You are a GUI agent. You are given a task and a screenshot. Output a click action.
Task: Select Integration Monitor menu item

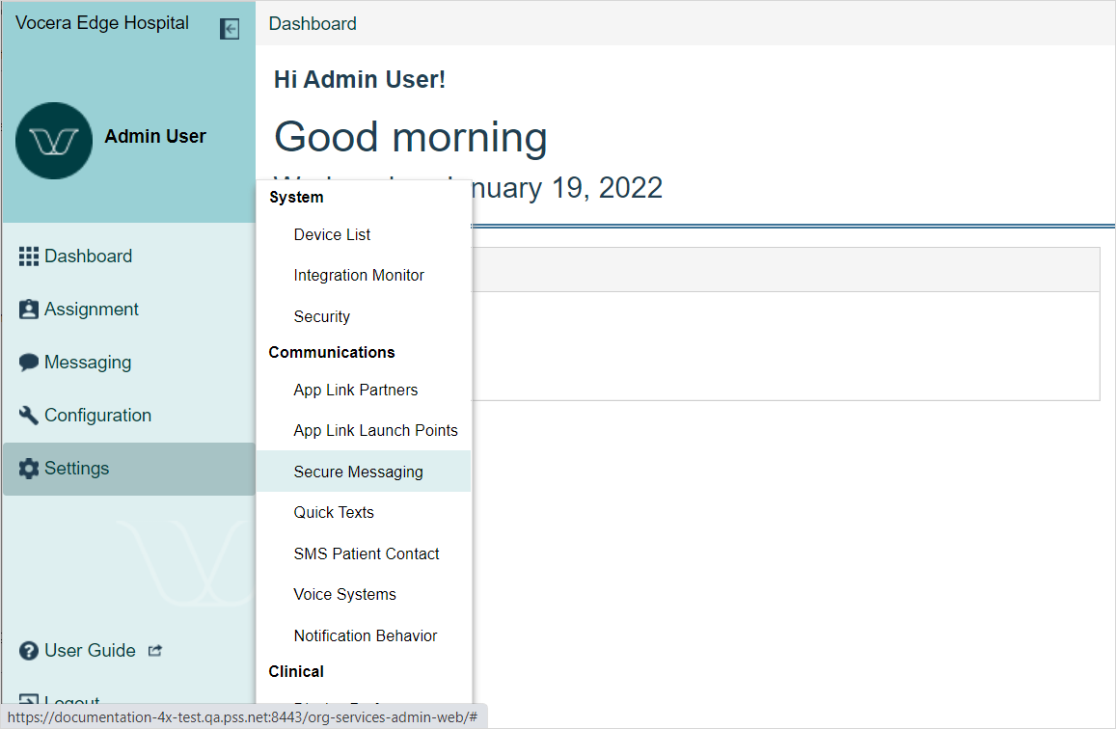click(359, 275)
